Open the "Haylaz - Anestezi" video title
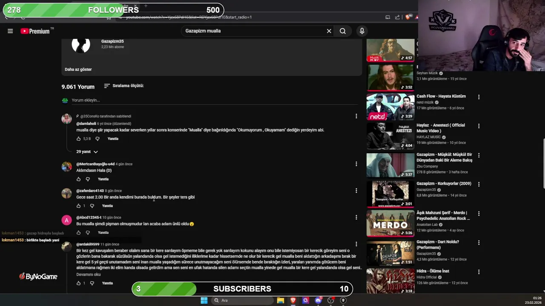 [441, 128]
